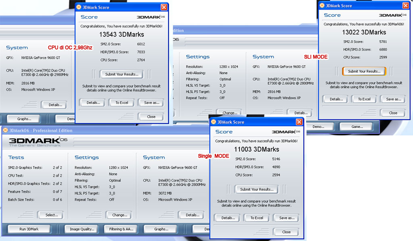Click the CPU Score value 2764
The image size is (413, 241).
point(141,60)
